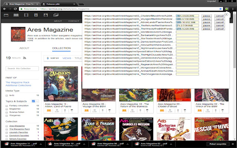Click PDF icon of Ares Magazine 11 download

(x=7, y=144)
